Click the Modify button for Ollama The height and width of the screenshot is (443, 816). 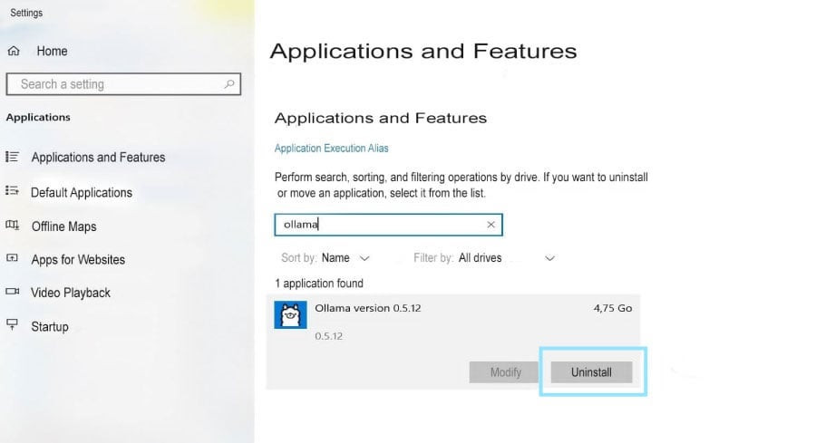tap(505, 372)
